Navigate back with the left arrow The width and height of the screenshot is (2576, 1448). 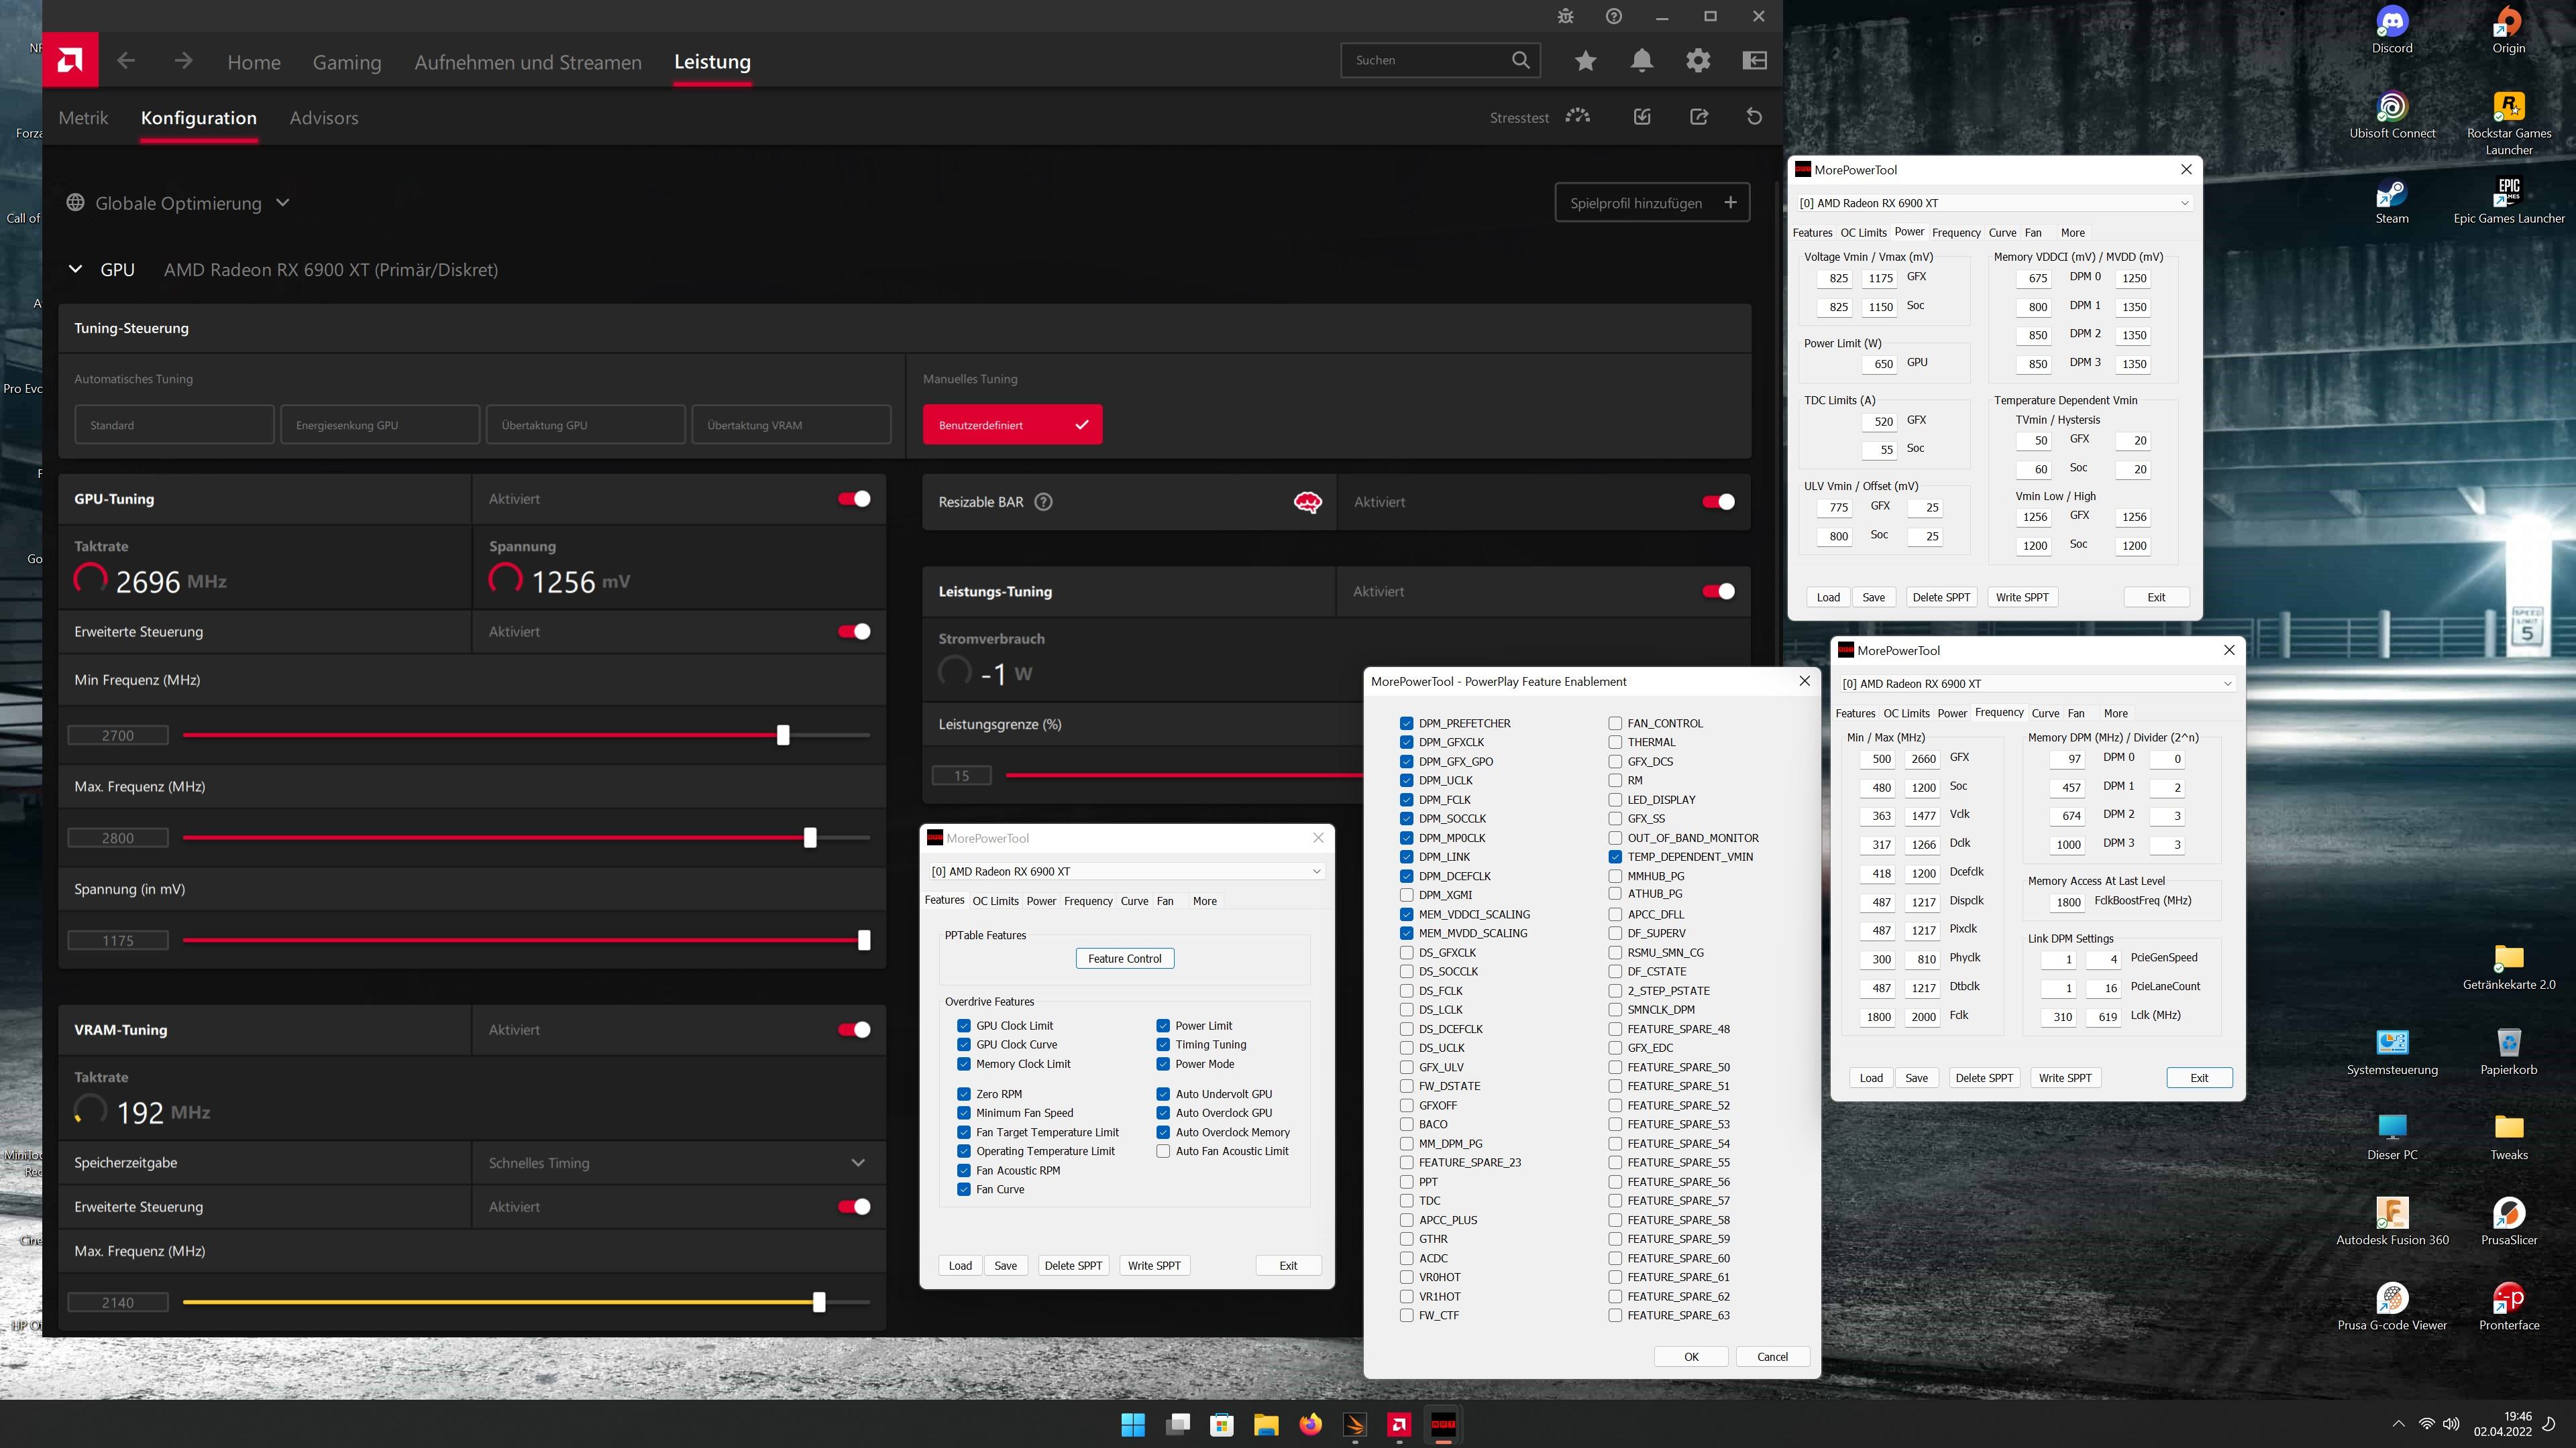click(126, 61)
